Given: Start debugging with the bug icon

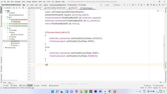Looking at the screenshot, I should pos(133,5).
